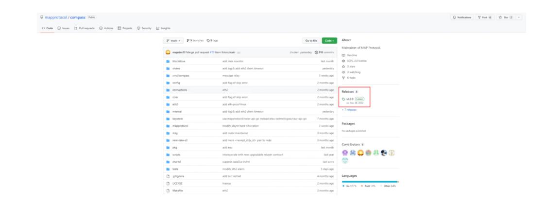Click the first contributor avatar
Viewport: 547px width, 222px height.
click(x=345, y=151)
